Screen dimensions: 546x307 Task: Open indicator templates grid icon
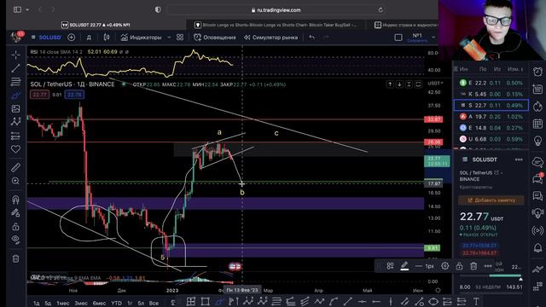(x=180, y=38)
